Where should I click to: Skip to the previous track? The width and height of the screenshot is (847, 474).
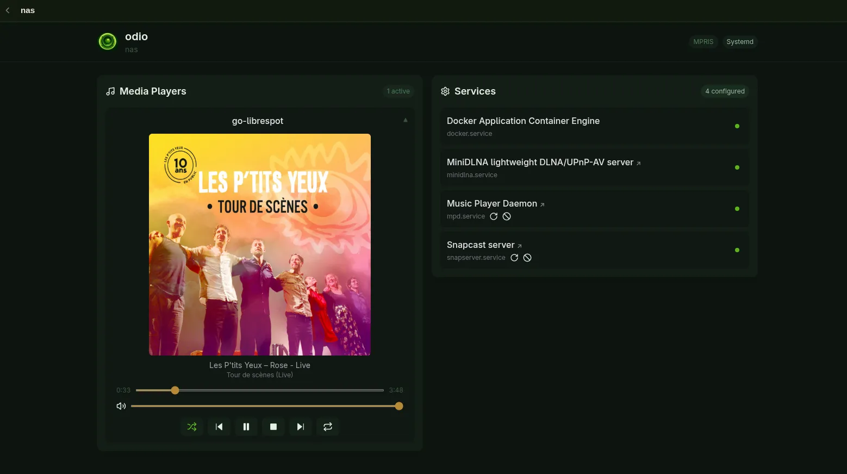click(x=219, y=427)
